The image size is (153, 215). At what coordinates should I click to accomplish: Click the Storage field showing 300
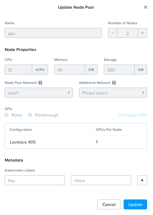coord(119,70)
